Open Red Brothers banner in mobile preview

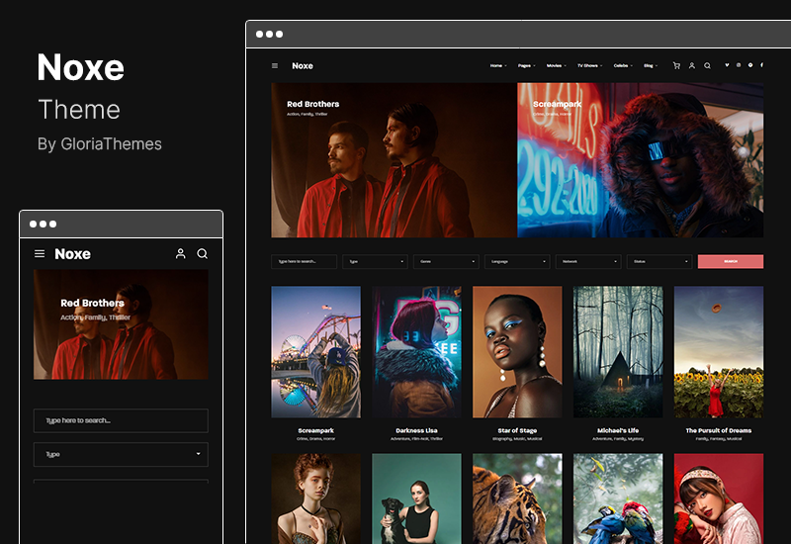tap(121, 324)
